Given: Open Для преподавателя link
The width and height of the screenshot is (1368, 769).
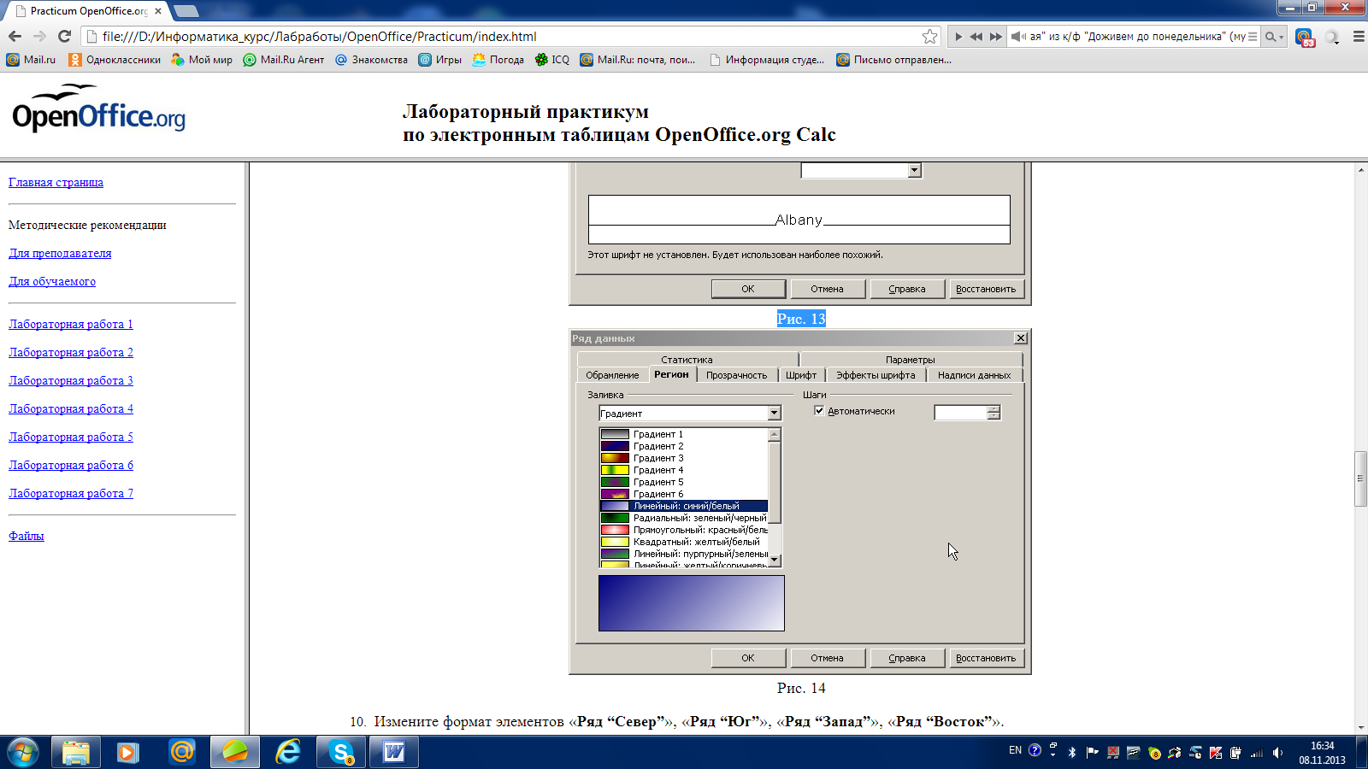Looking at the screenshot, I should pyautogui.click(x=60, y=253).
